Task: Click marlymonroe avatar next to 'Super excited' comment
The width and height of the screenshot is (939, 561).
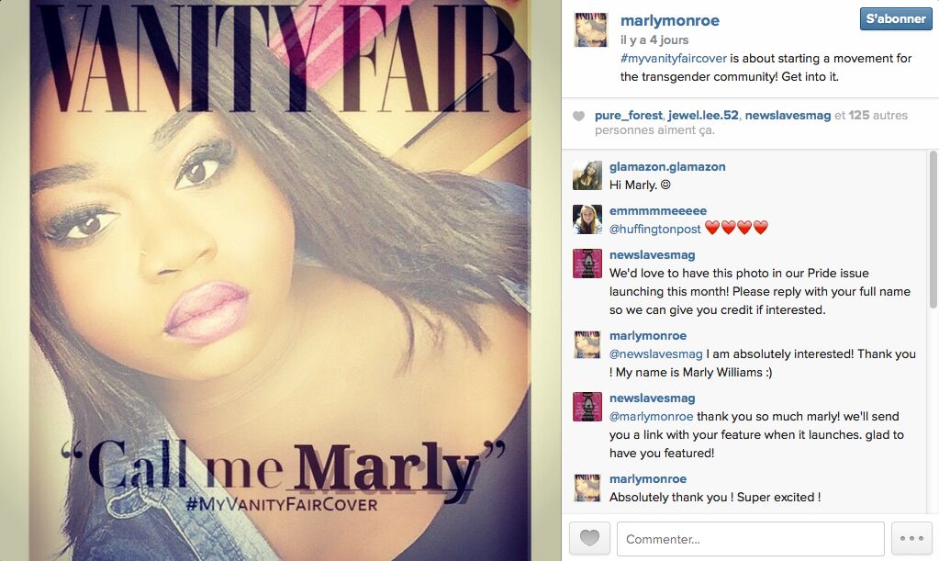Action: pos(587,488)
